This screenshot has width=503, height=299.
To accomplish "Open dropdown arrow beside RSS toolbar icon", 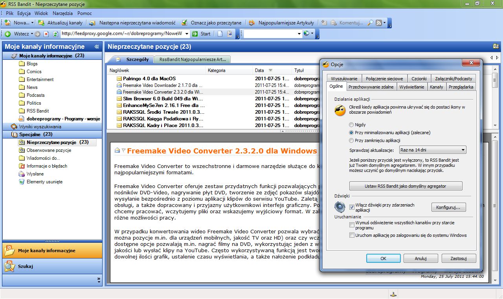I will (385, 23).
